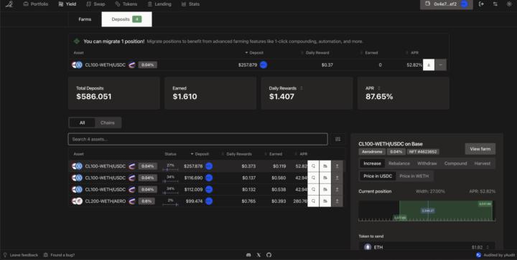Select the Harvest tab in position panel
Image resolution: width=517 pixels, height=260 pixels.
pos(483,163)
